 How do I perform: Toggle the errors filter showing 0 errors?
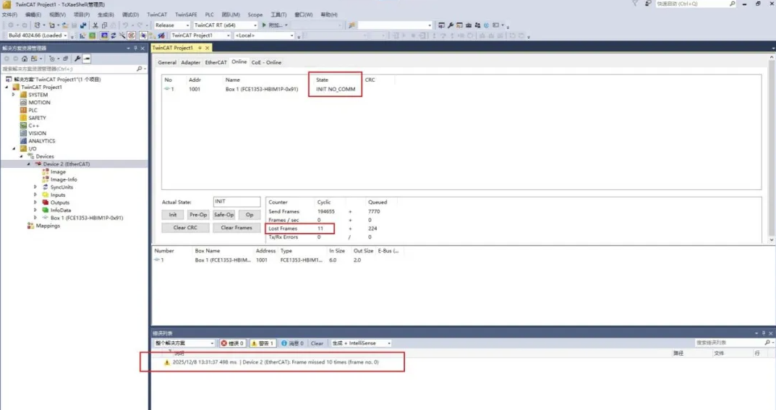pyautogui.click(x=232, y=343)
